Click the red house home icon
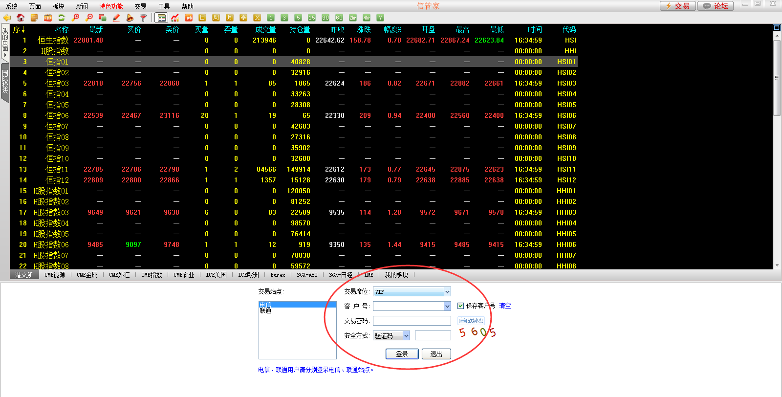Image resolution: width=782 pixels, height=397 pixels. tap(21, 18)
